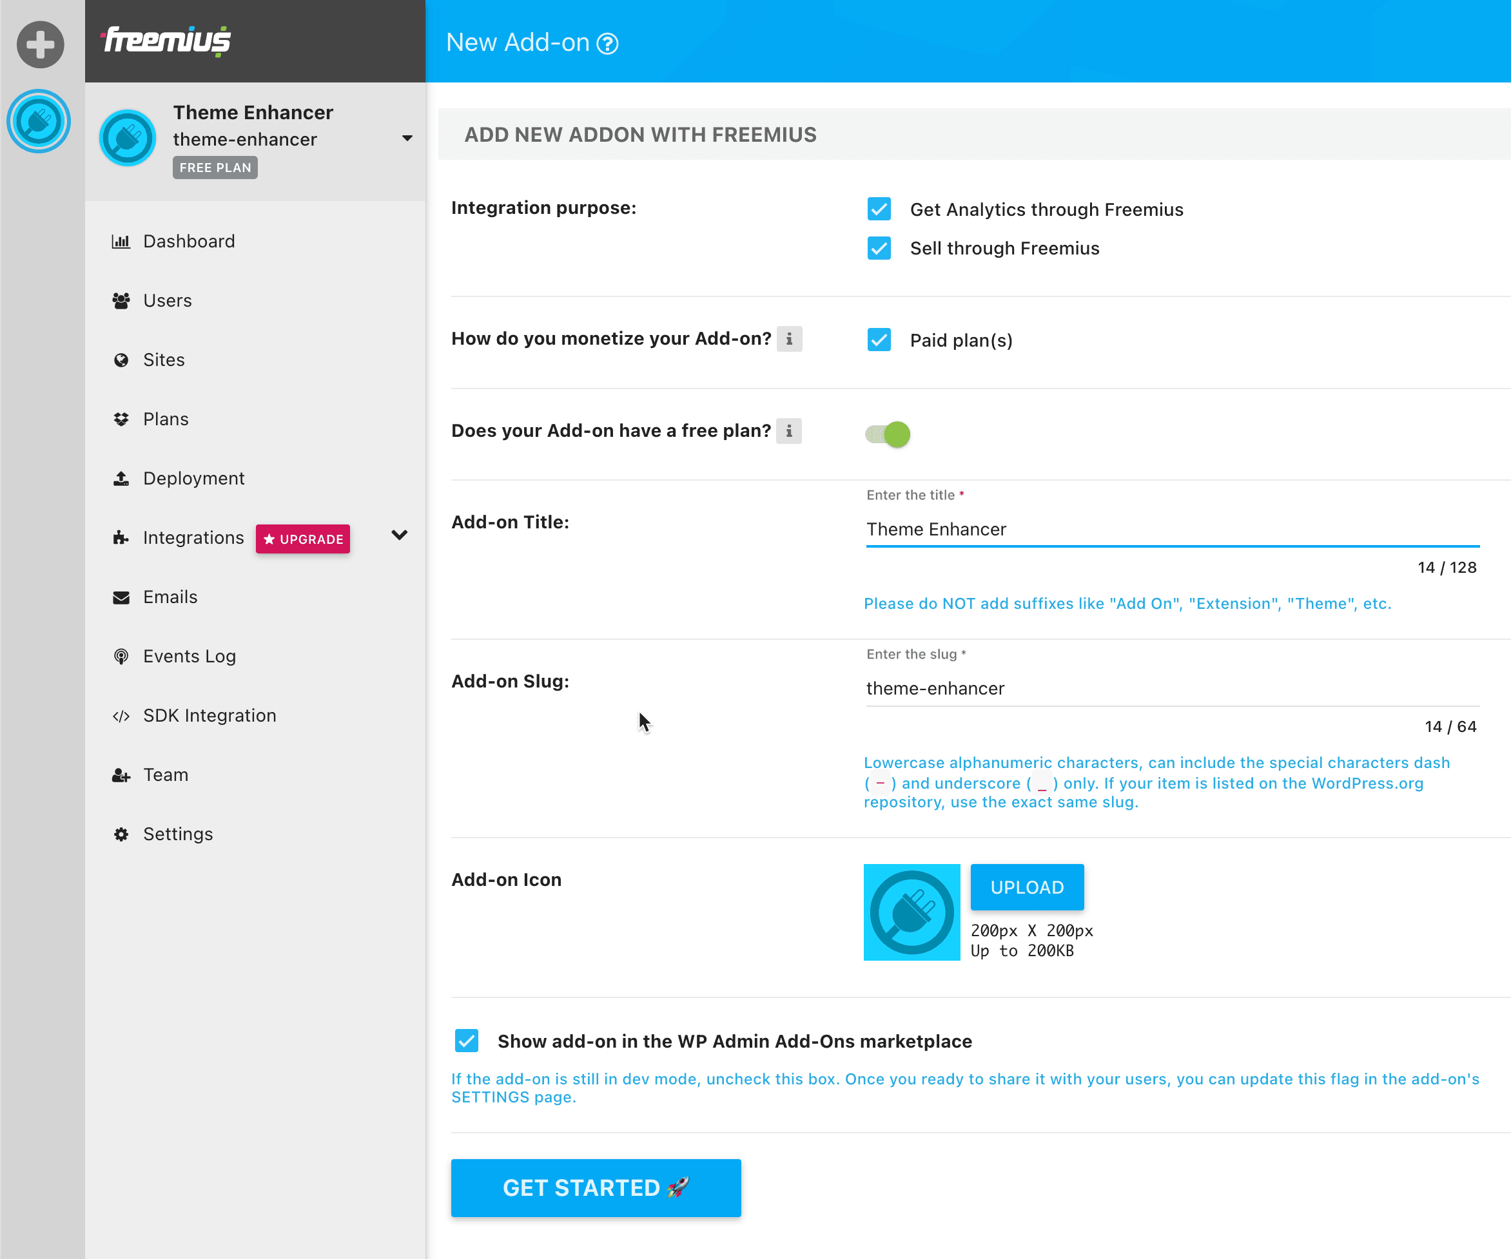1511x1259 pixels.
Task: Click info icon beside monetize question
Action: click(x=789, y=339)
